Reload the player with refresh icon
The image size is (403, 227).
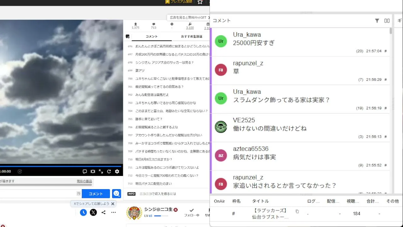point(109,172)
